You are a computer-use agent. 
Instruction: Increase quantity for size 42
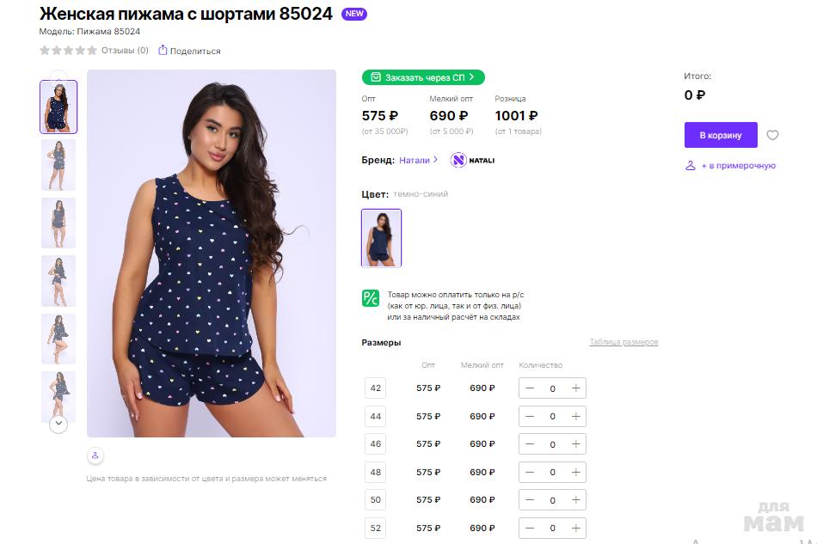575,388
